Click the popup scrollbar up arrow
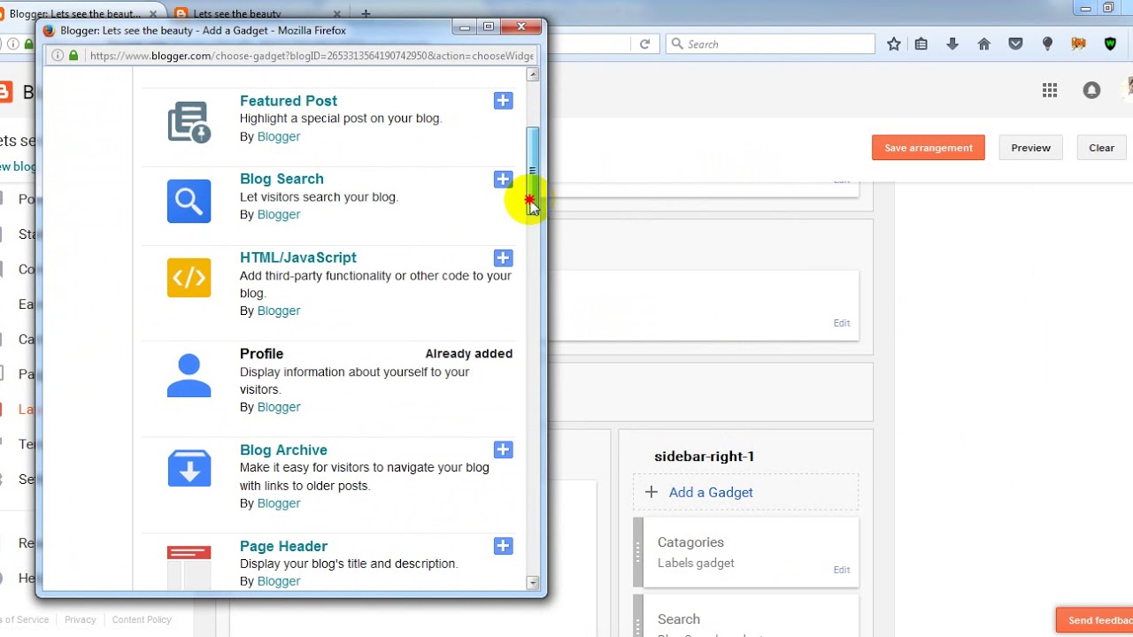Viewport: 1133px width, 637px height. pos(533,75)
